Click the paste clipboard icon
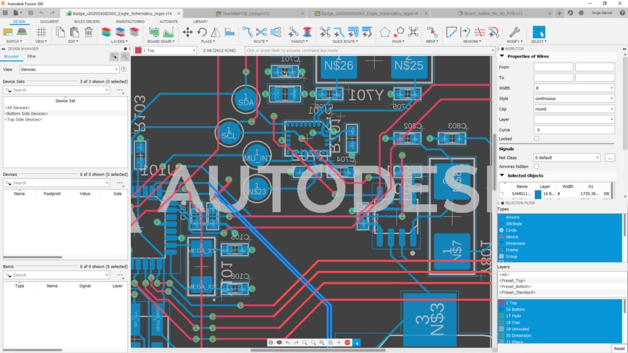 [74, 32]
